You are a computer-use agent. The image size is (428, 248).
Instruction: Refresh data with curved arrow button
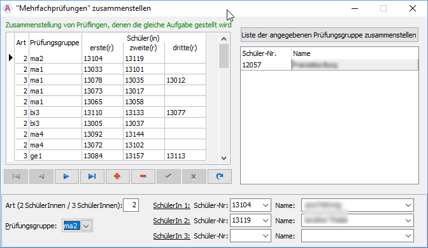click(220, 176)
